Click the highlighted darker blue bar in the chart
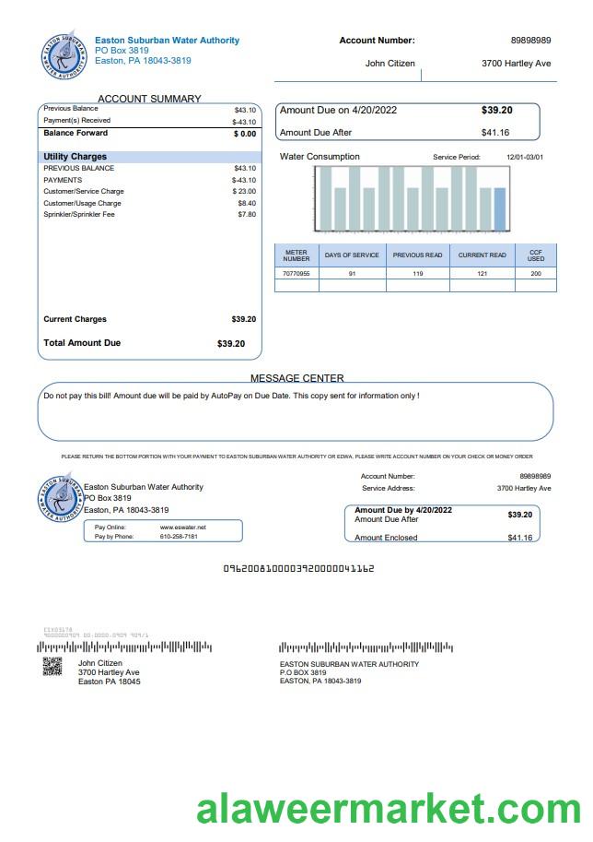The height and width of the screenshot is (842, 593). click(500, 208)
